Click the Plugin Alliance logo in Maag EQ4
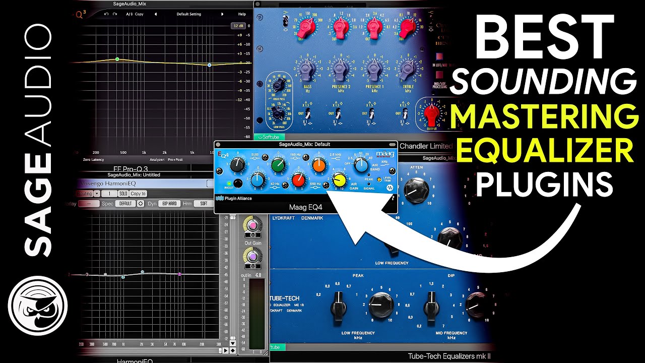The width and height of the screenshot is (645, 363). (x=233, y=198)
